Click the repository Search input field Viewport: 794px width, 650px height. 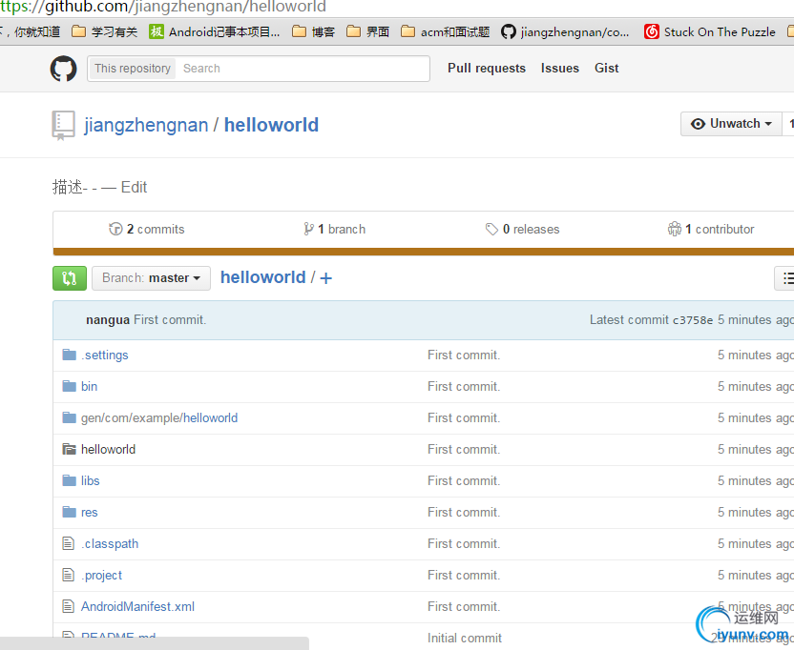coord(303,69)
